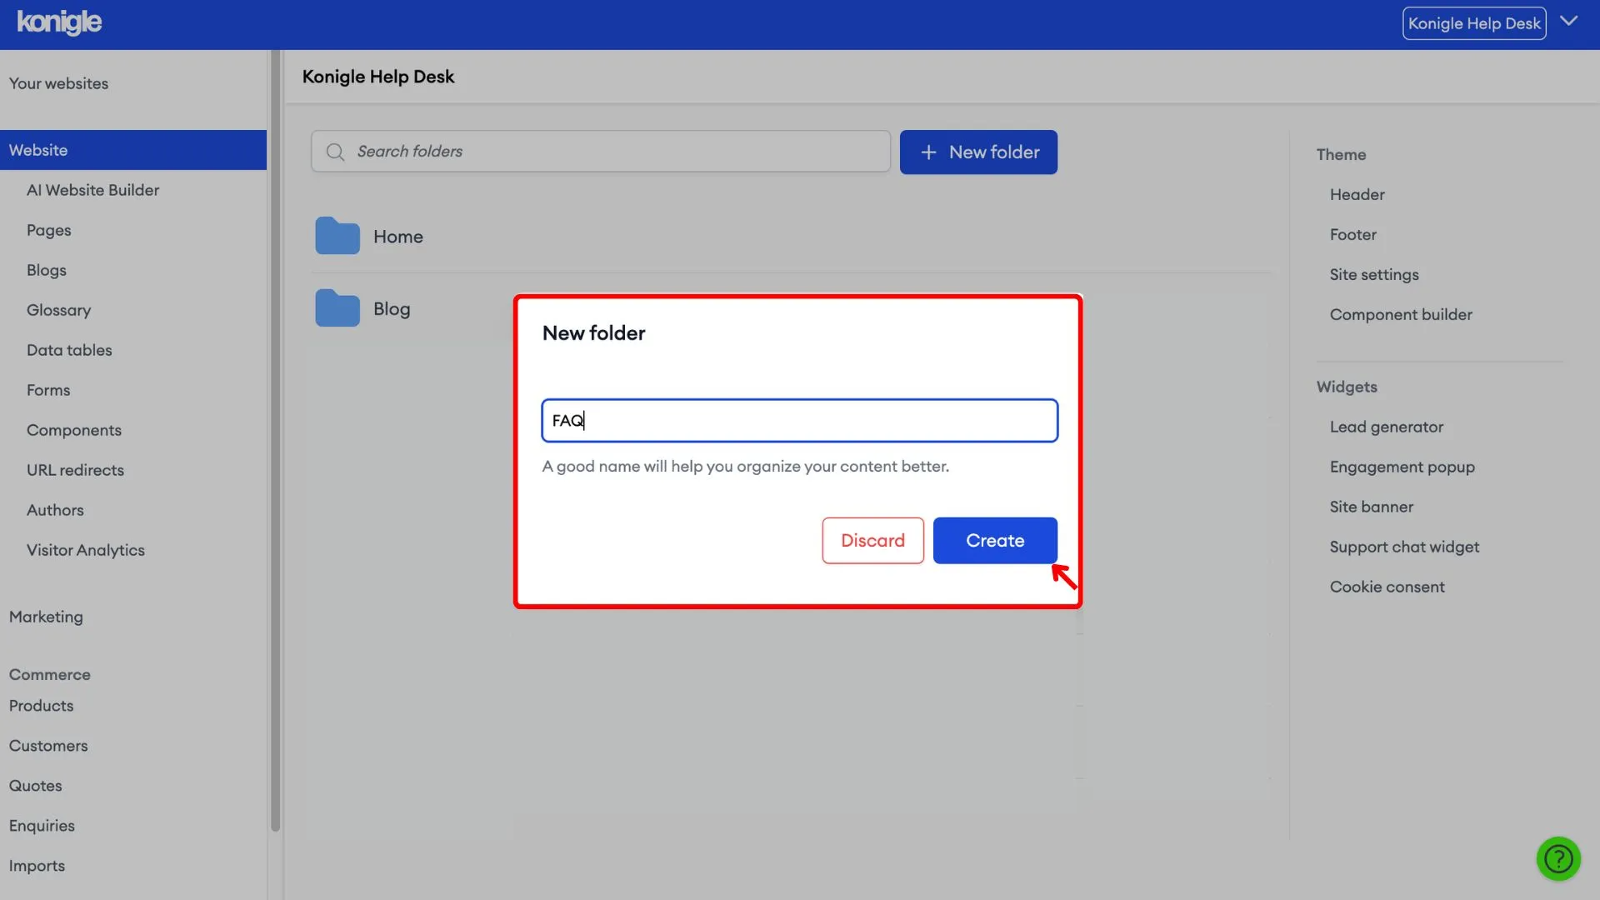Open the green help circle icon
1600x900 pixels.
[1558, 858]
